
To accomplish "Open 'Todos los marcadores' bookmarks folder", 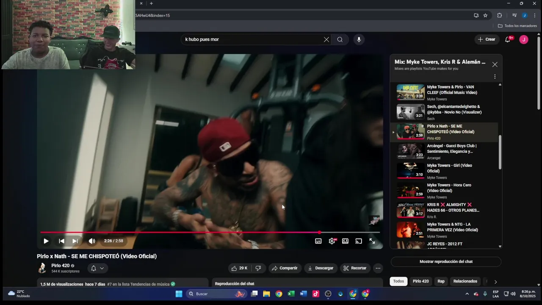I will click(517, 26).
